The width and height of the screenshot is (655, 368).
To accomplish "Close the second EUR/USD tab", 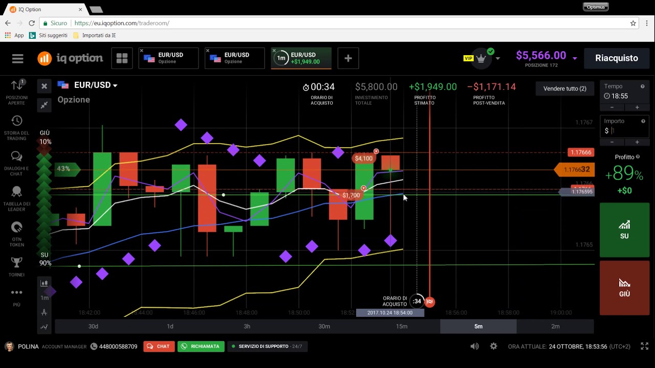I will coord(208,51).
